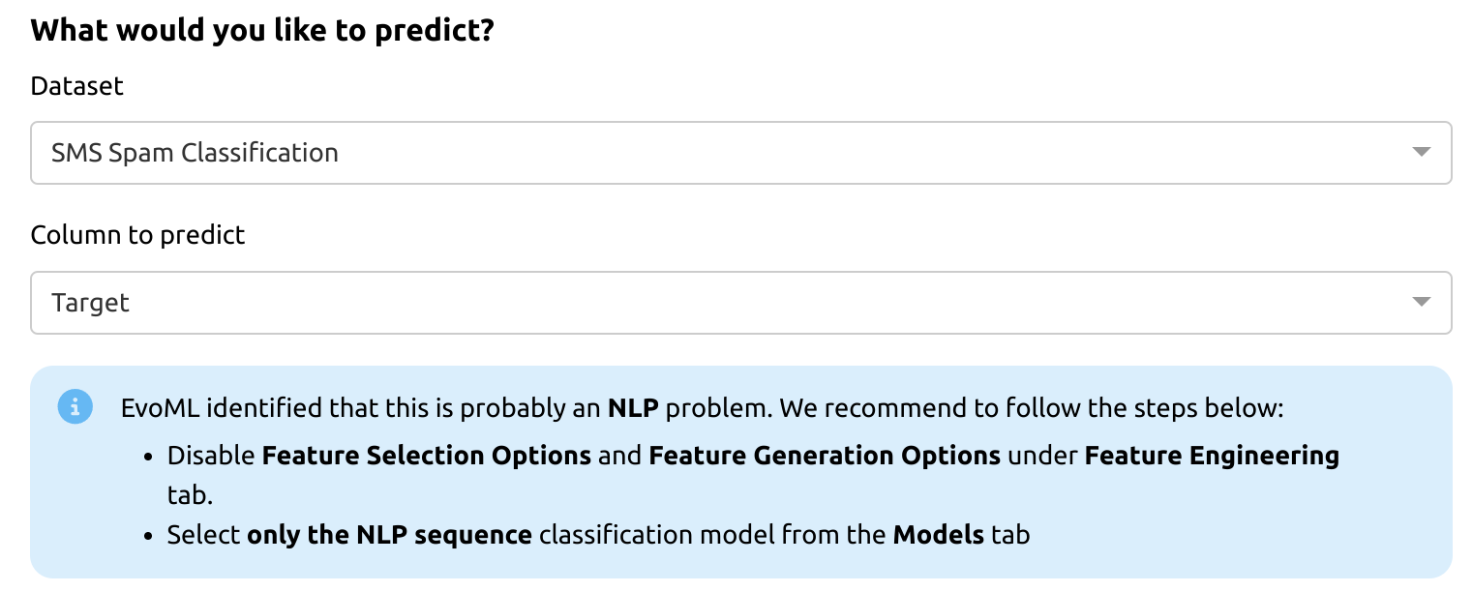Click the 'What would you like to predict?' heading
Screen dimensions: 1473x592
(262, 30)
